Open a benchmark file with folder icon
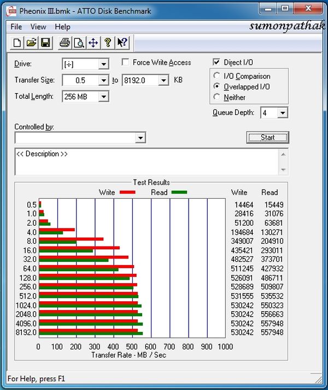 (x=31, y=43)
